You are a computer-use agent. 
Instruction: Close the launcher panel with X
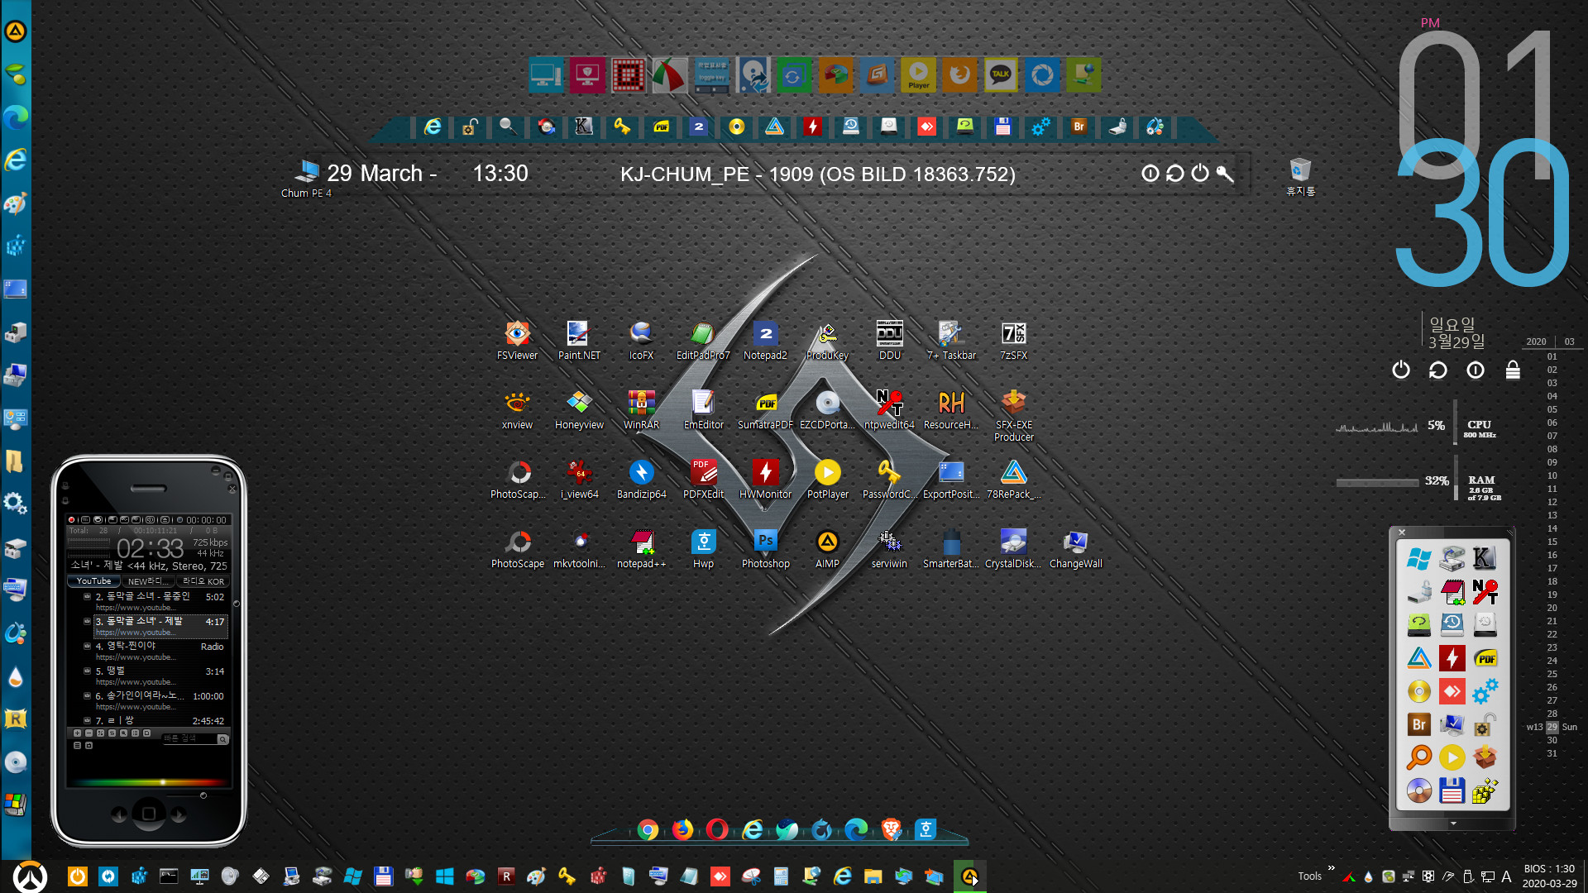coord(1402,532)
